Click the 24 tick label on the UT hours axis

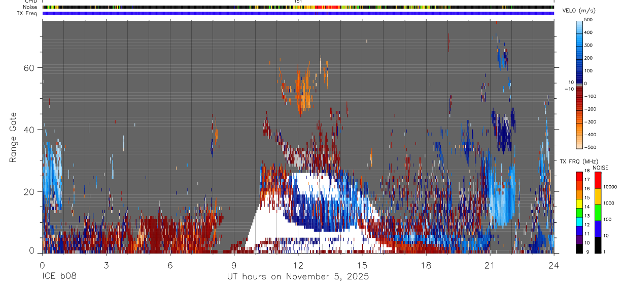(x=554, y=265)
